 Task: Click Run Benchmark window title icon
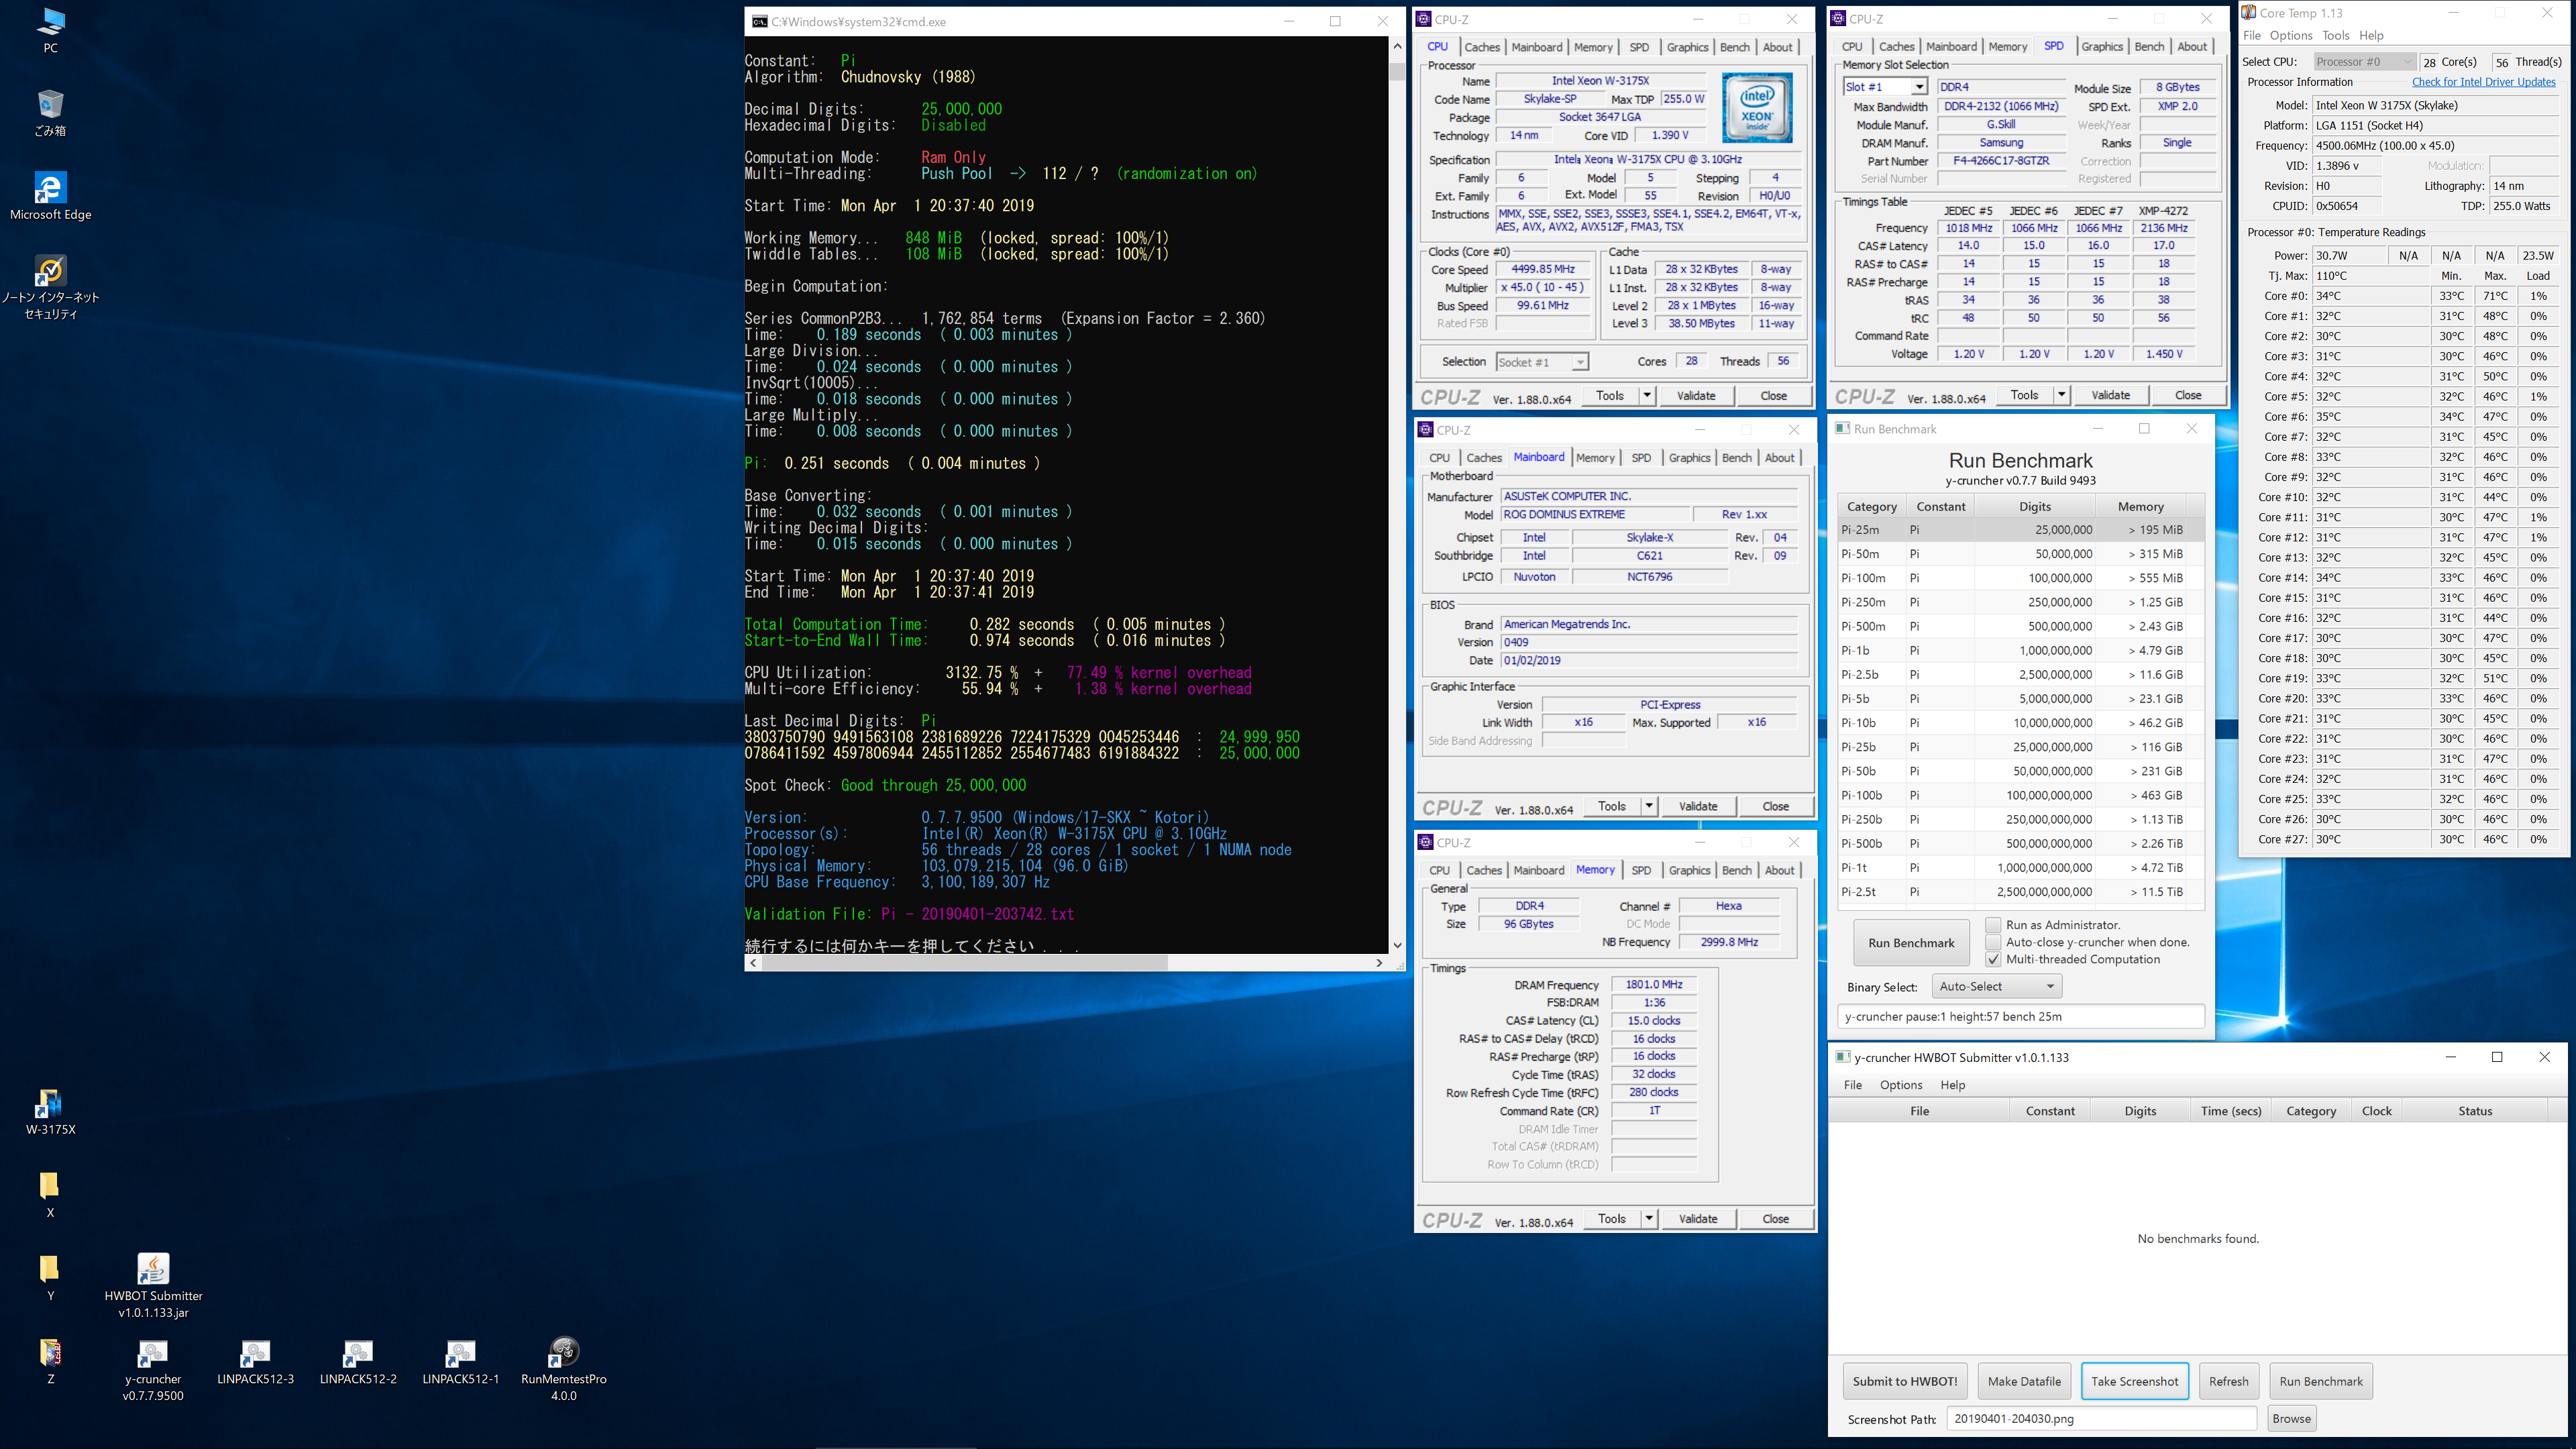pos(1842,429)
